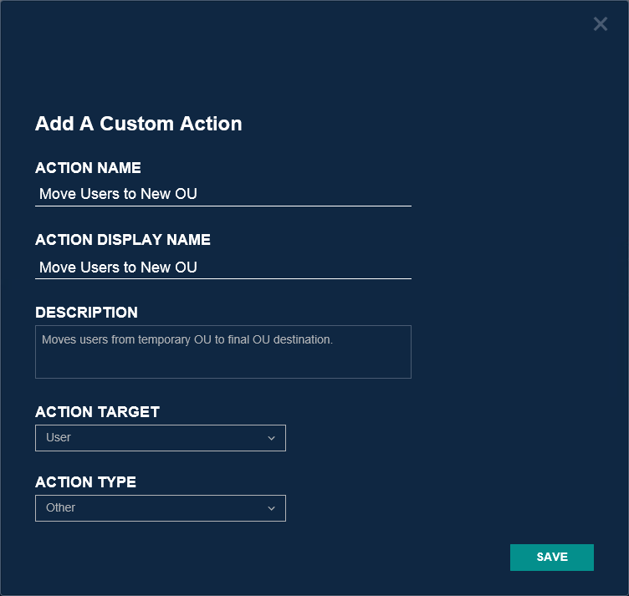Screen dimensions: 629x596
Task: Click the 'Add A Custom Action' heading
Action: tap(139, 124)
